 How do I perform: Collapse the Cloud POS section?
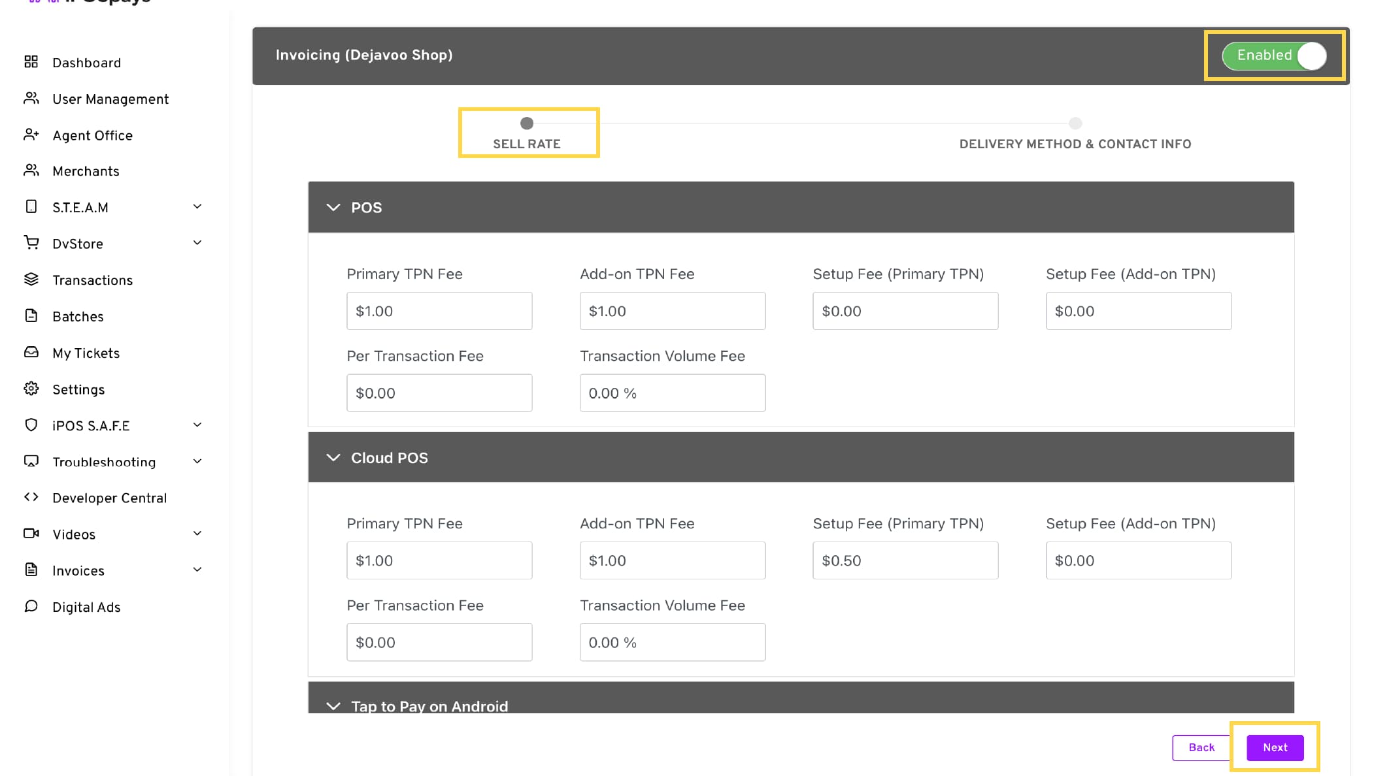point(333,458)
